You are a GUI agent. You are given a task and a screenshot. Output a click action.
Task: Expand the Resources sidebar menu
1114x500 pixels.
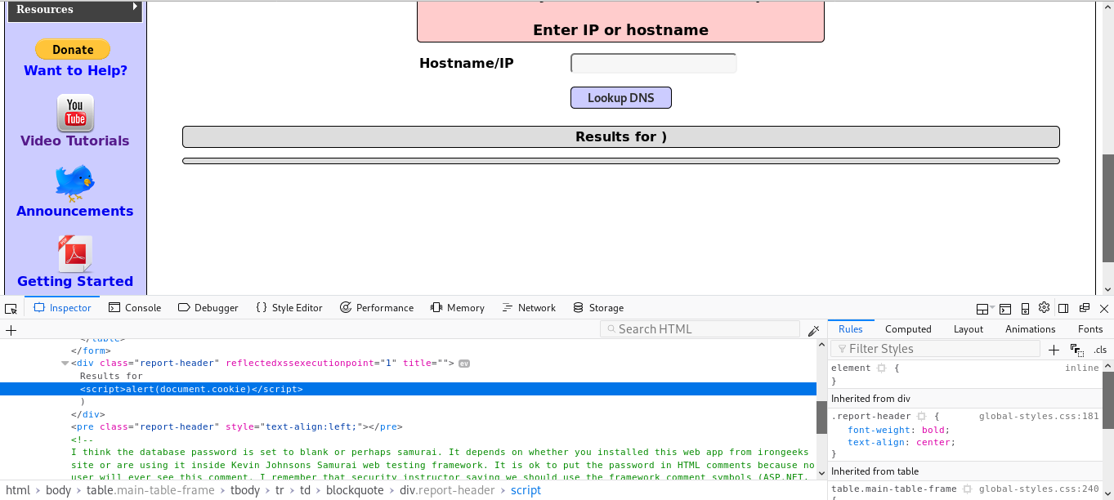click(x=74, y=10)
